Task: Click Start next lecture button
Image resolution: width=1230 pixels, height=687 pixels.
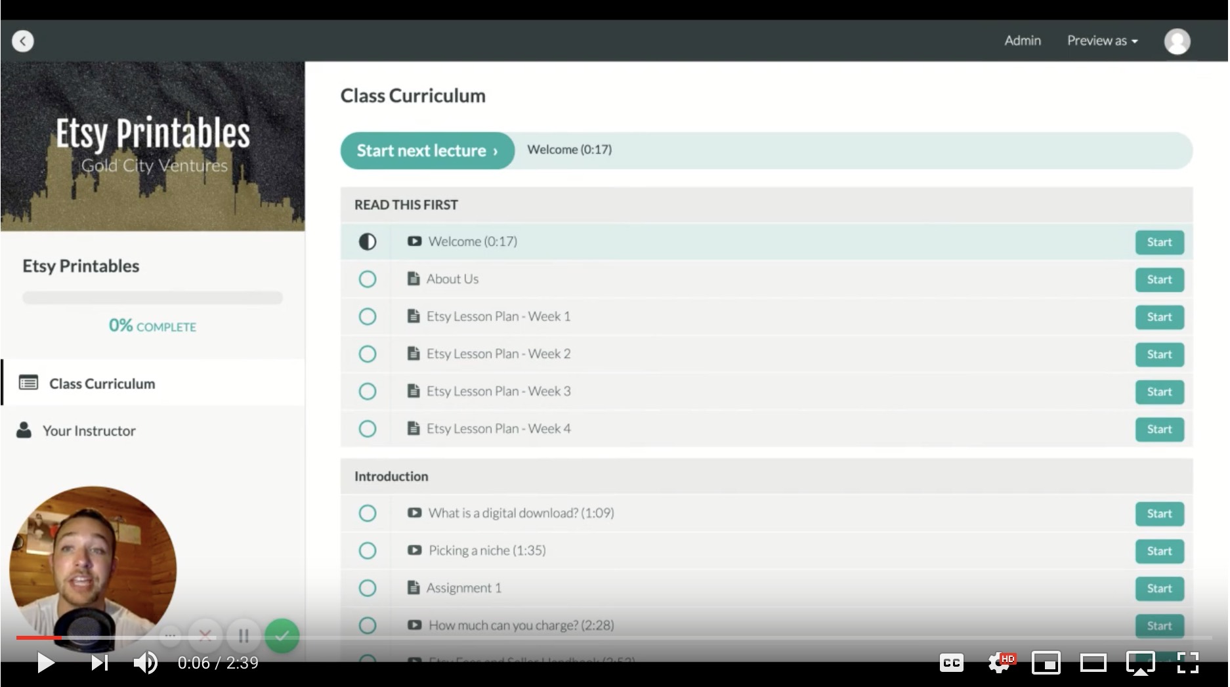Action: pos(427,150)
